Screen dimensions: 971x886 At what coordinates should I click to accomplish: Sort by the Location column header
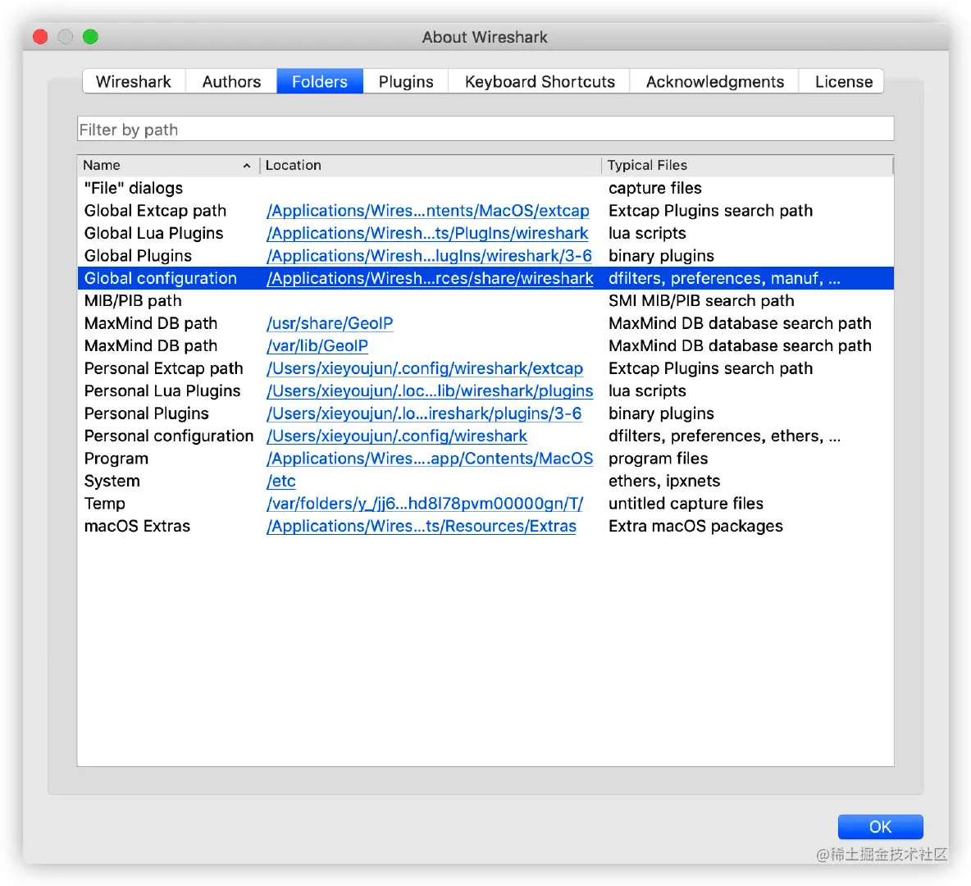pyautogui.click(x=431, y=166)
